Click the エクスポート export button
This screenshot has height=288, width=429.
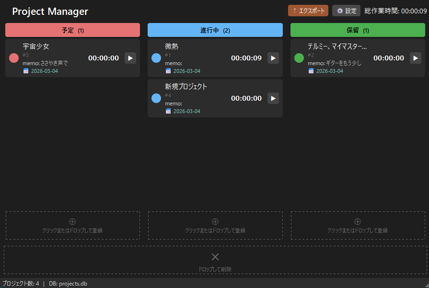point(308,11)
